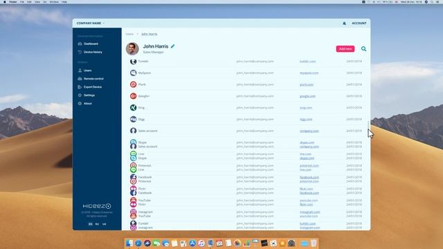Open the Account menu at top right
Screen dimensions: 443x249
(359, 23)
